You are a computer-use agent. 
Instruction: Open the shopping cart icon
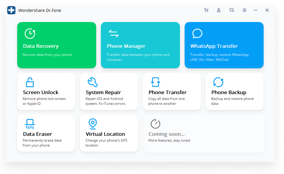[x=206, y=10]
